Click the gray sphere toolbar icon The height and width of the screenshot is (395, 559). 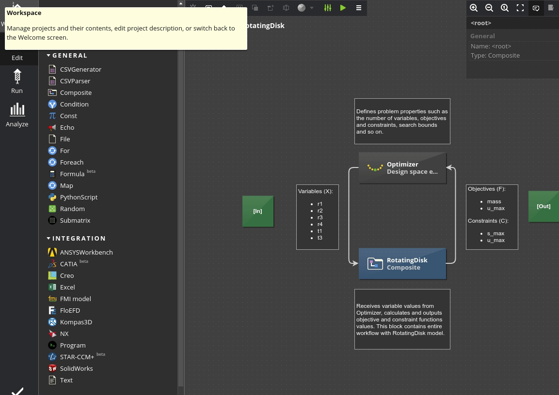(x=302, y=8)
